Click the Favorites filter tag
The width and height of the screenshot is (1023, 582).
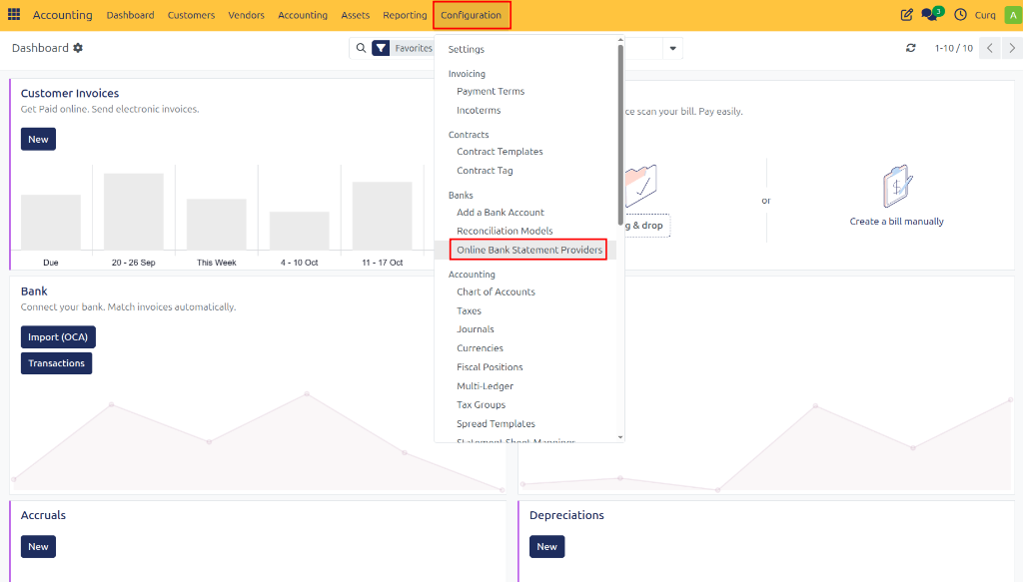[414, 48]
